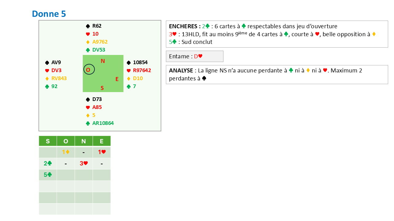Select the 3♥ bid cell under N
The height and width of the screenshot is (221, 394).
tap(84, 163)
